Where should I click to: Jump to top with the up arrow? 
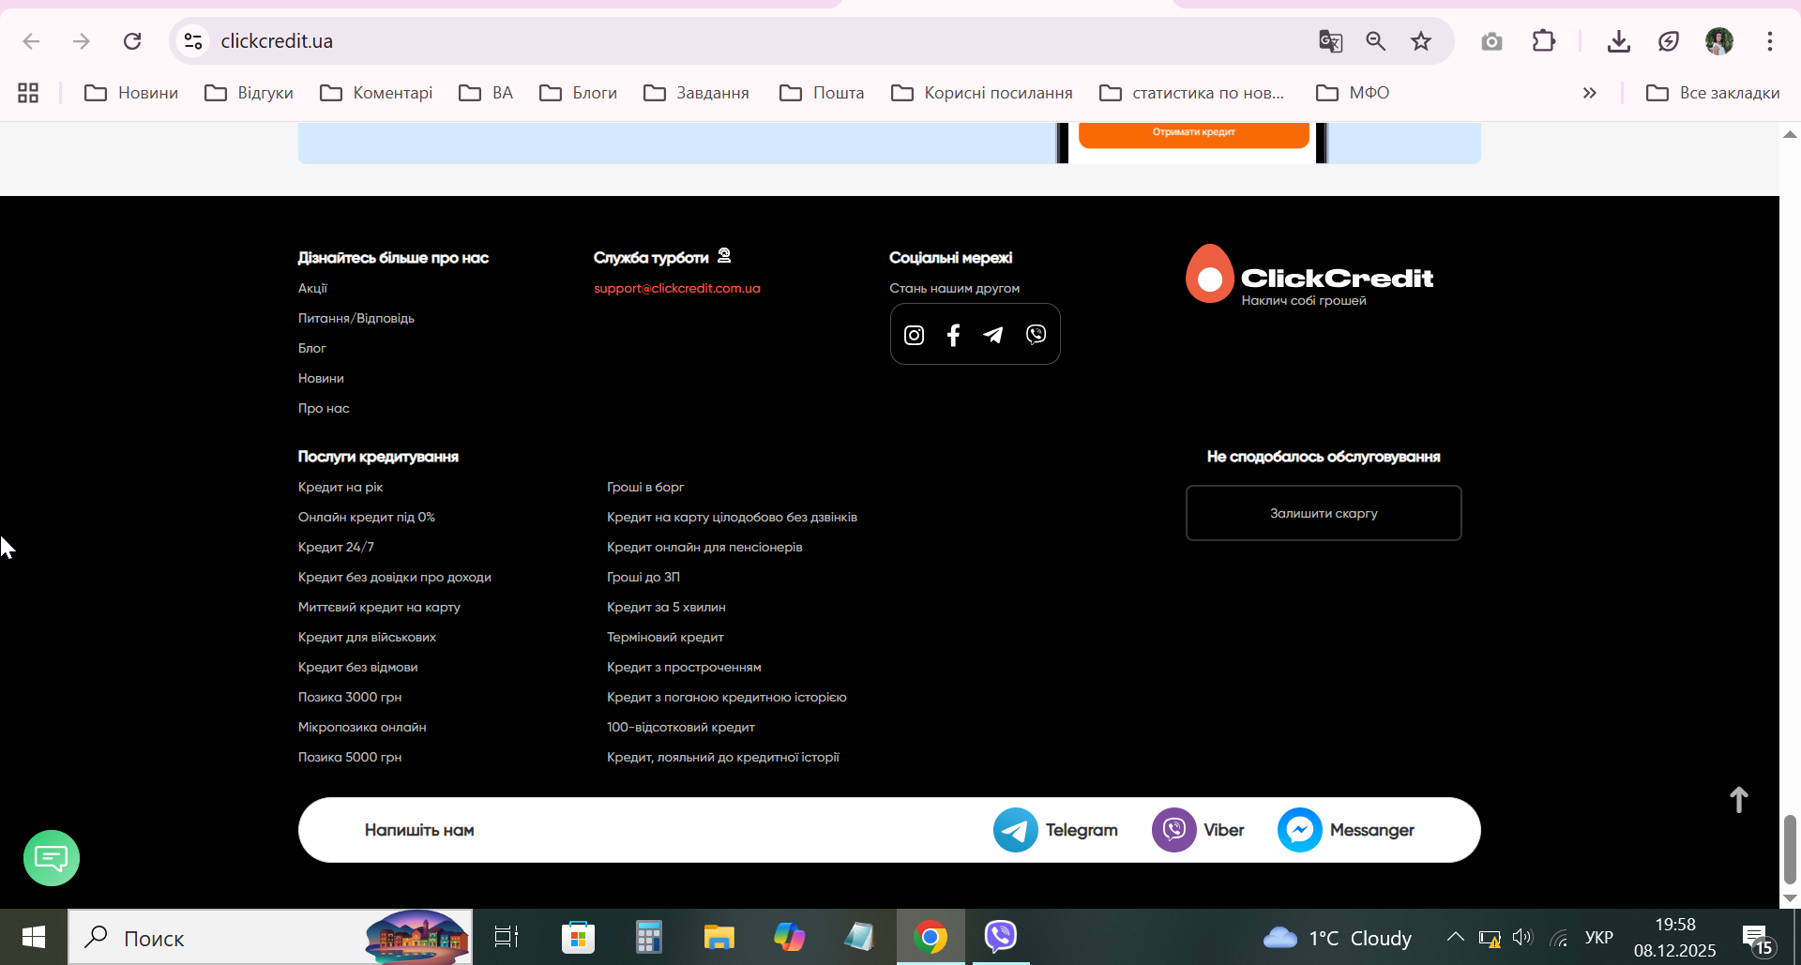1738,800
